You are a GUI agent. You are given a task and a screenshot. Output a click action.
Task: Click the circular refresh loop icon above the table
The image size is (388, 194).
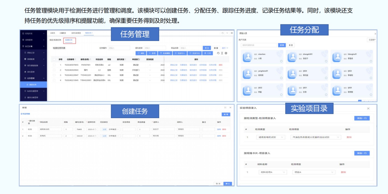[x=218, y=53]
